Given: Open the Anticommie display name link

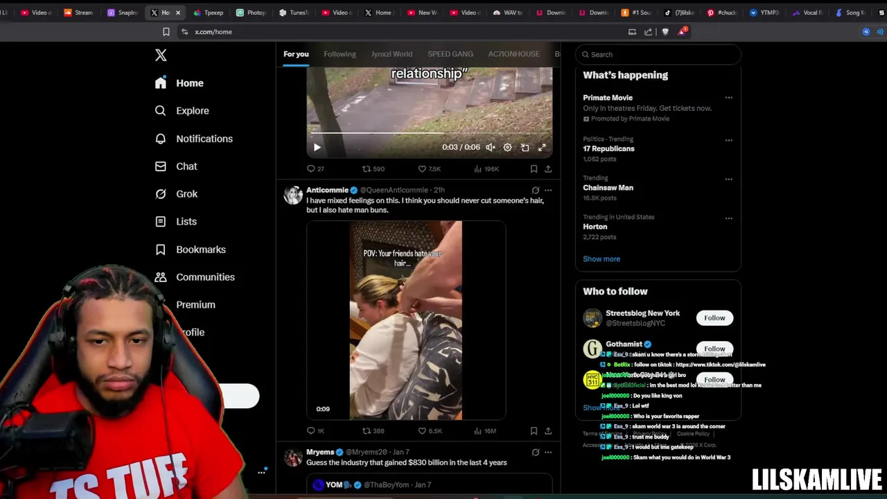Looking at the screenshot, I should tap(327, 190).
